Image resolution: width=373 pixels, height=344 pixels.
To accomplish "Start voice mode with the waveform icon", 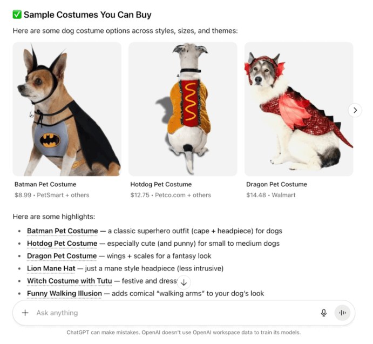I will (342, 313).
